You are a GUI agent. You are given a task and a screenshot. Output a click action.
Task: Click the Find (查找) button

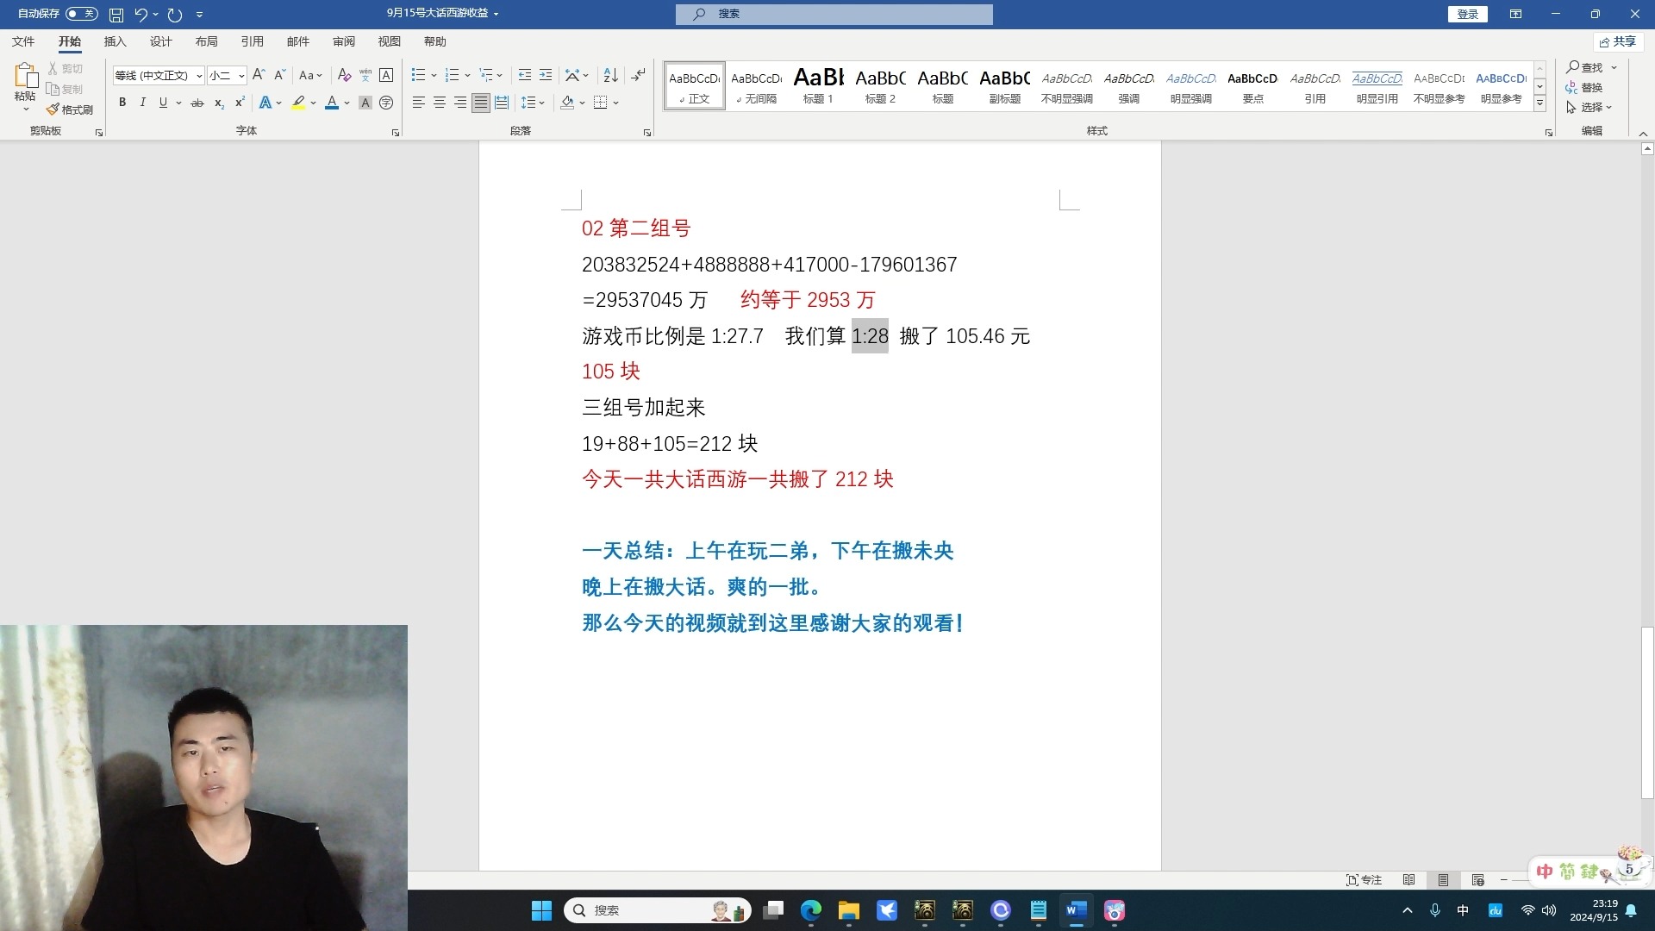[1585, 66]
